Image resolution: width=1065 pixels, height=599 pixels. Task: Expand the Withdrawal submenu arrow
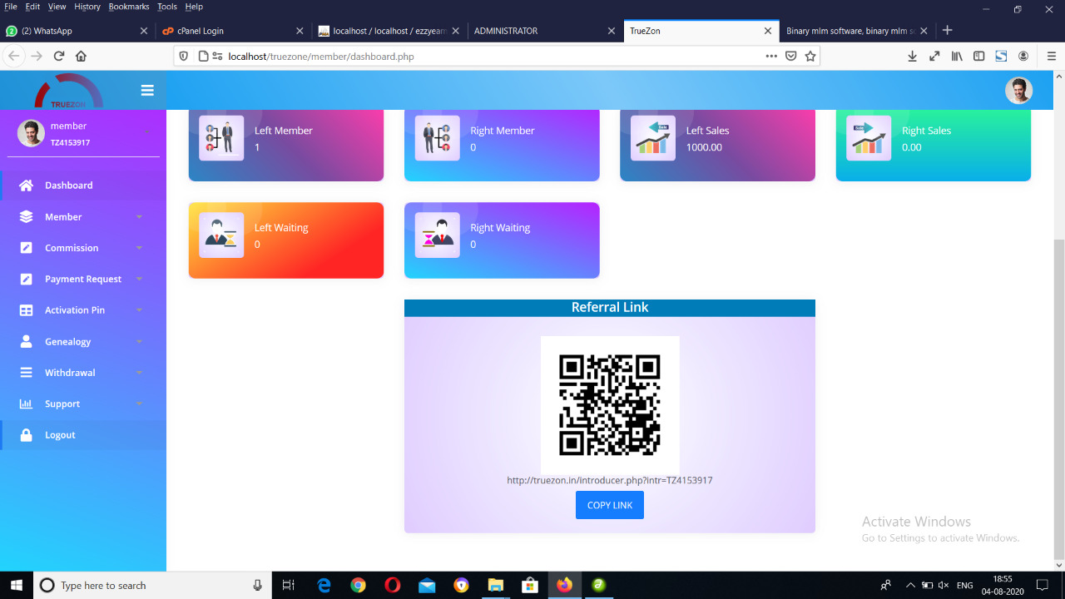click(x=139, y=373)
